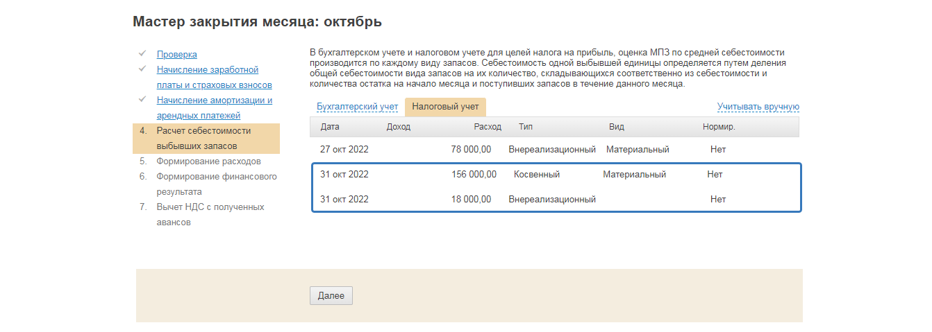
Task: Open the Проверка step link
Action: [176, 54]
